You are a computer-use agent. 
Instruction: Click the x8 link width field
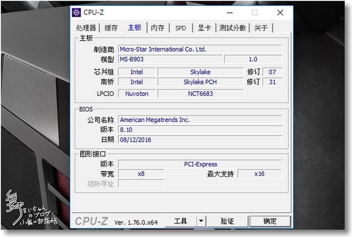click(141, 174)
